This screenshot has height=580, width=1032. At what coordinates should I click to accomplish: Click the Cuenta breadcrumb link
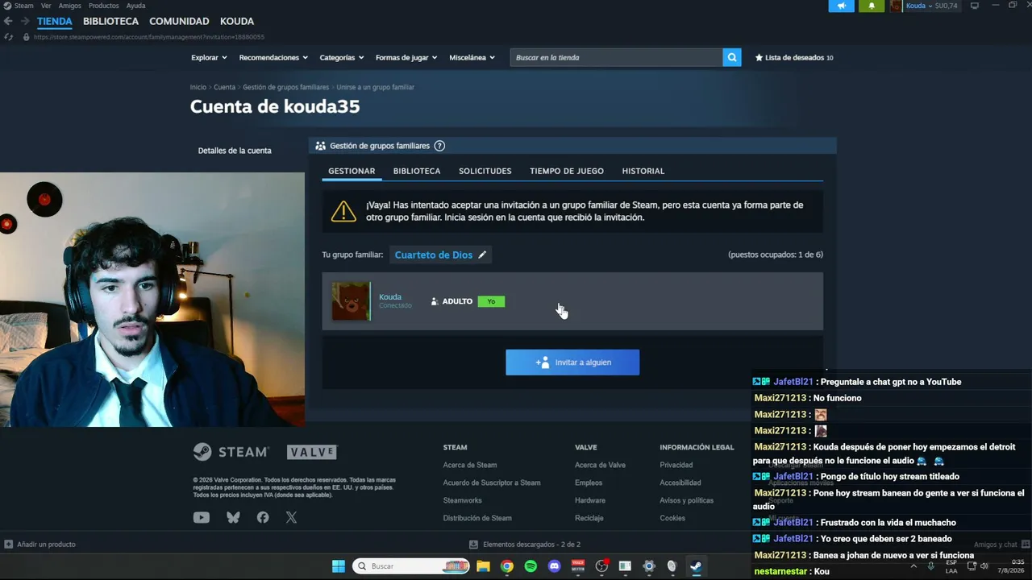(224, 87)
